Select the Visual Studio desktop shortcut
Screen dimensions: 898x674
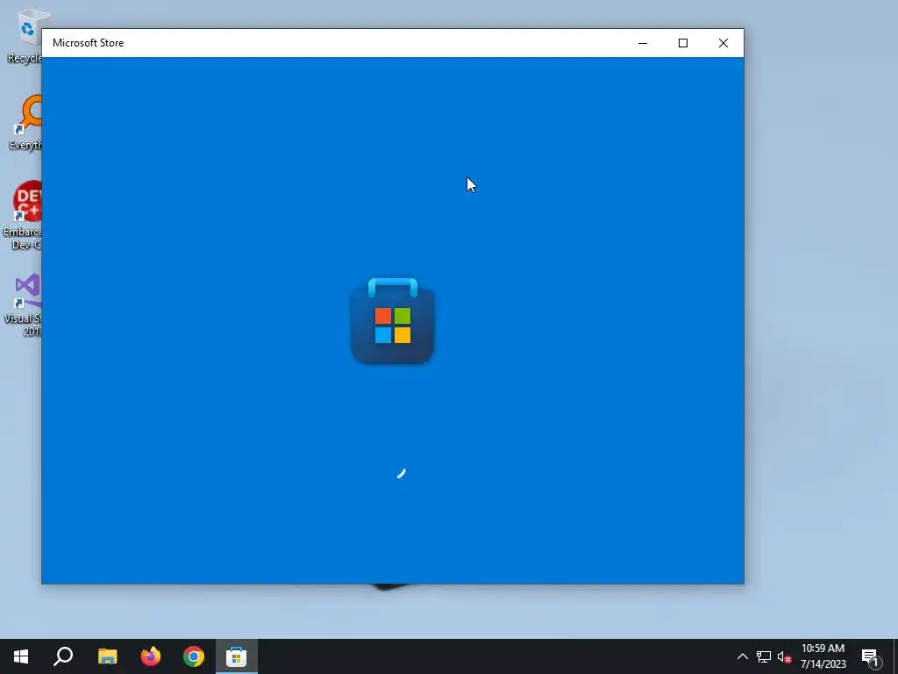point(23,305)
